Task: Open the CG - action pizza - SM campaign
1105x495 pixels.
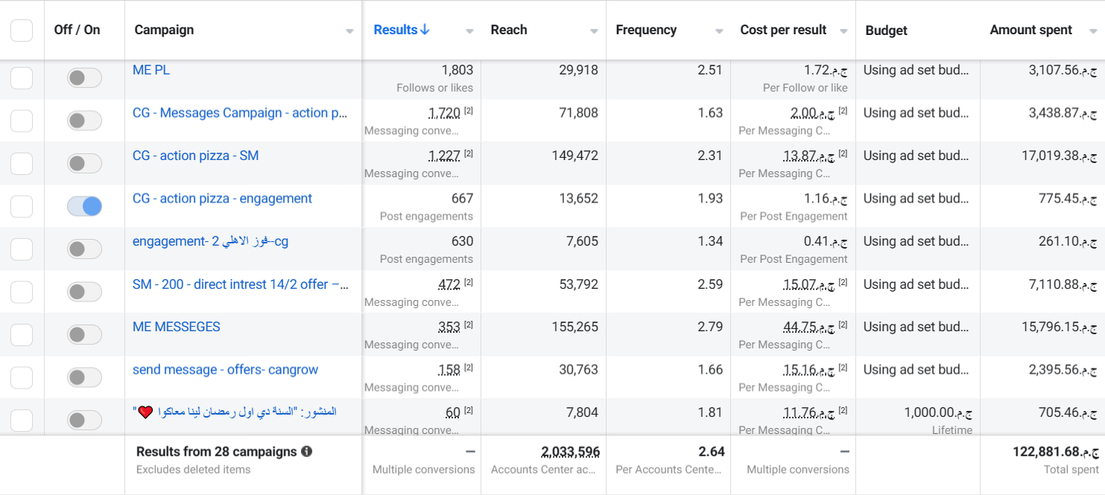Action: [196, 156]
